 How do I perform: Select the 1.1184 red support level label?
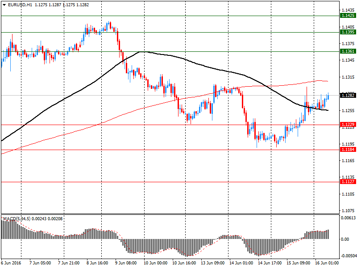(x=348, y=150)
